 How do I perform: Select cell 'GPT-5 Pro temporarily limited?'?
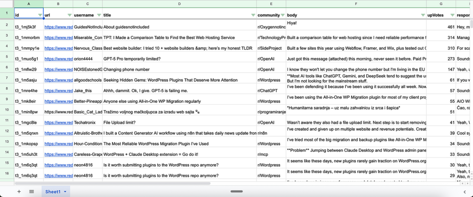179,57
